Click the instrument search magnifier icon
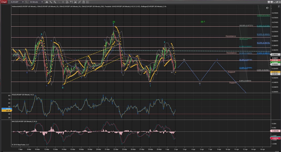This screenshot has height=152, width=281. point(26,2)
